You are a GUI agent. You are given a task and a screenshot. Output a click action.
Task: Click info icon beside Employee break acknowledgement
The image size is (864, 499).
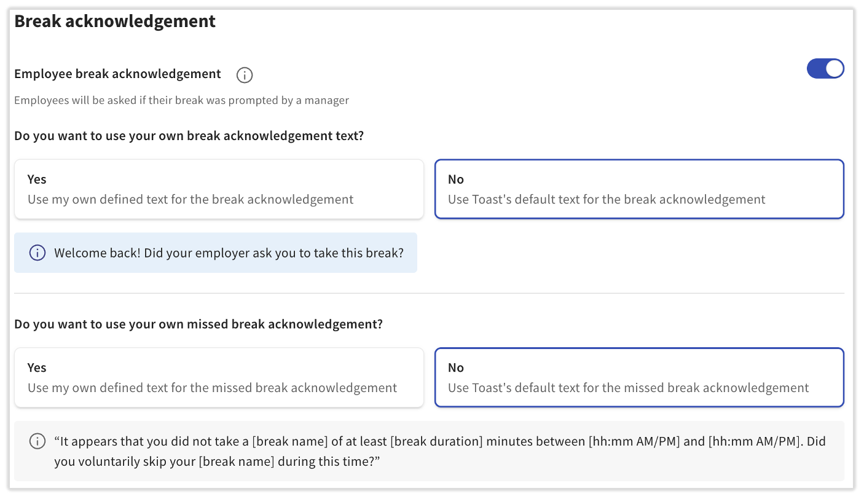click(x=245, y=75)
